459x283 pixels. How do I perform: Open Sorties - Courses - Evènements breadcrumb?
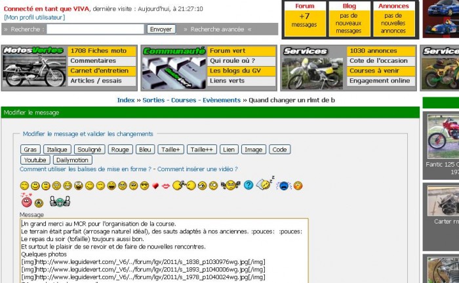coord(191,100)
